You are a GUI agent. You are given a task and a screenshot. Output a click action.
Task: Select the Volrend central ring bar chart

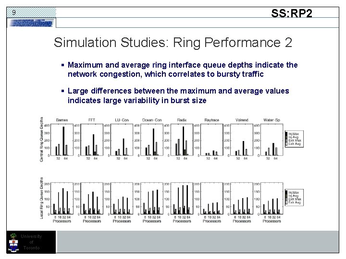pyautogui.click(x=242, y=140)
